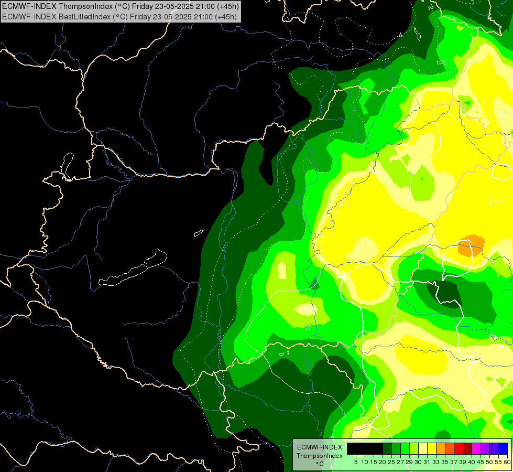Screen dimensions: 513x472
Task: Select the orange-red 35–37 legend swatch
Action: tap(450, 448)
